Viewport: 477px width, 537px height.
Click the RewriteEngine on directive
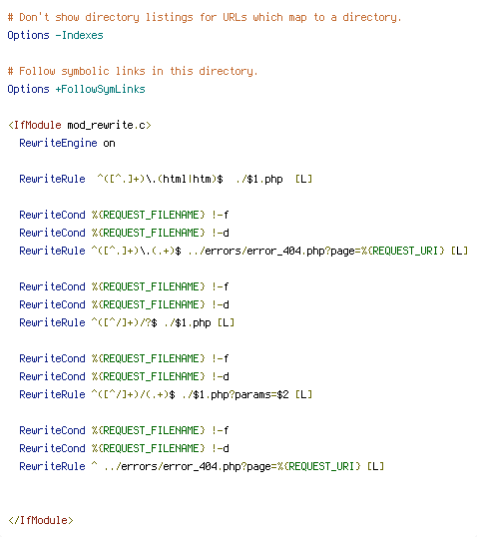tap(67, 143)
